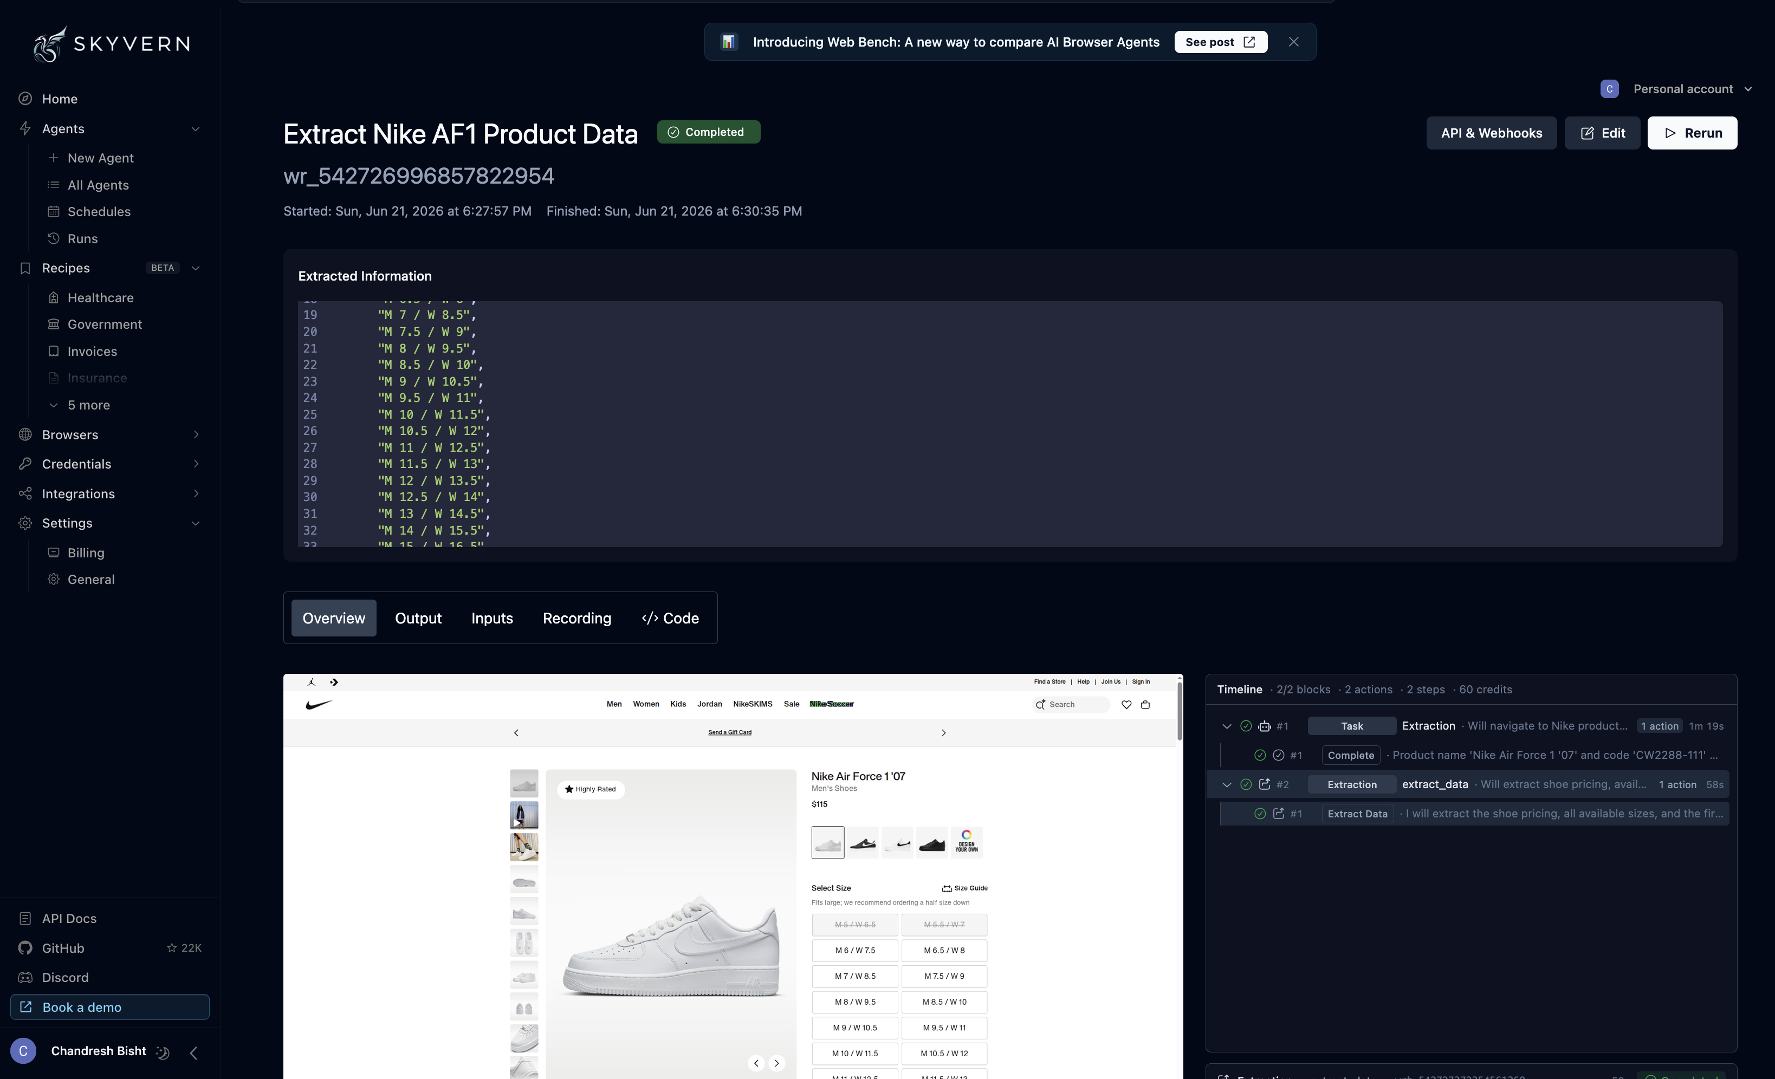1775x1079 pixels.
Task: Switch to the Overview tab
Action: coord(334,618)
